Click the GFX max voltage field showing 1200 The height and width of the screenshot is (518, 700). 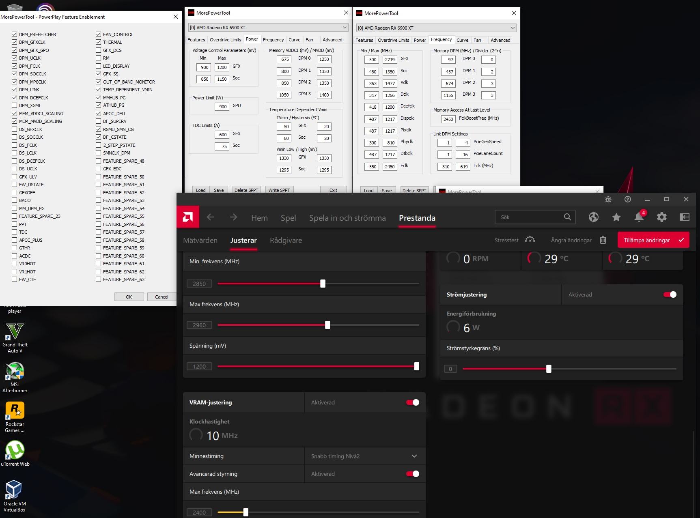point(222,67)
